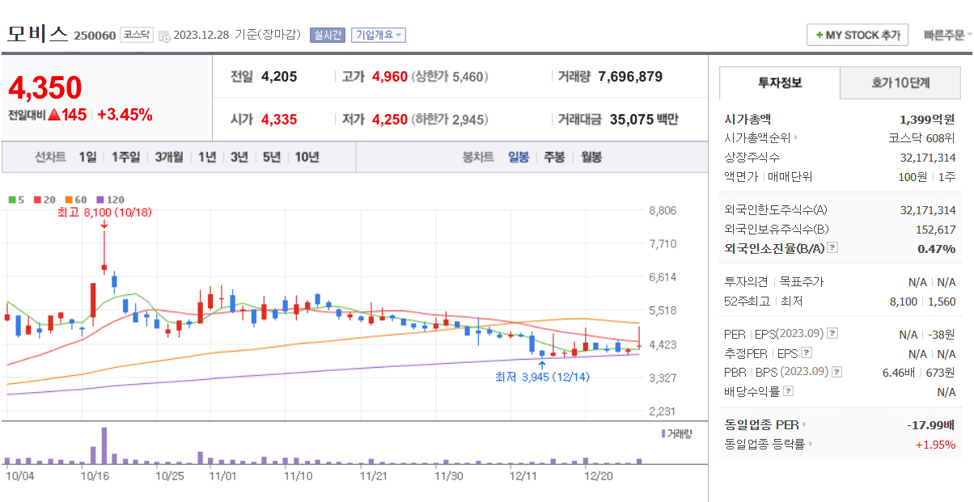Select 10년 line chart period
974x502 pixels.
pyautogui.click(x=307, y=157)
